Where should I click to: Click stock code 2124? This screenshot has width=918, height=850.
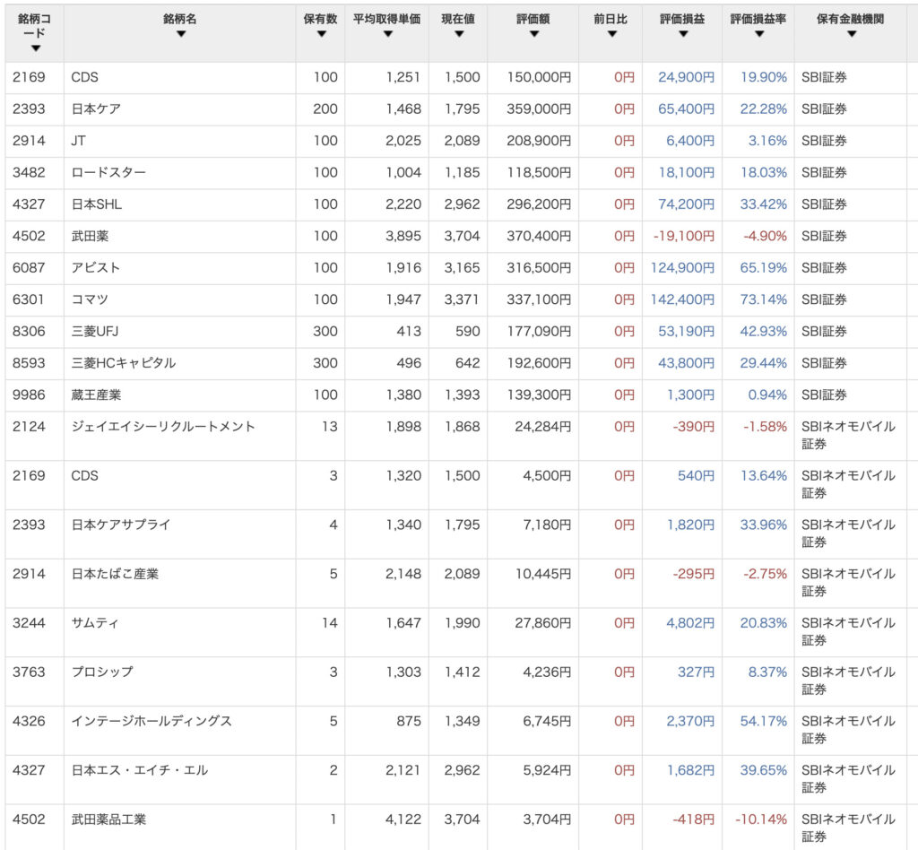29,427
